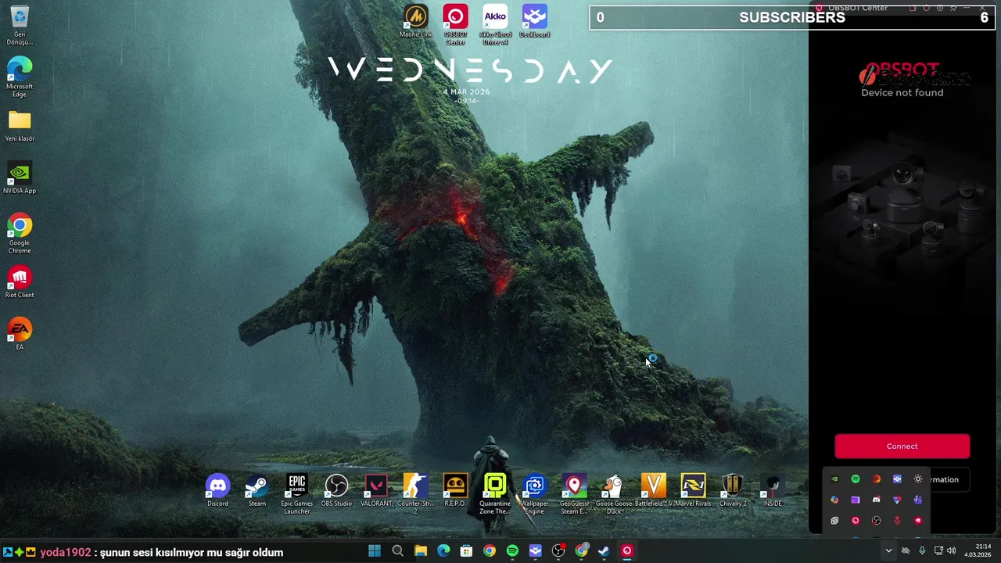Select Wallpaper Engine desktop shortcut
The width and height of the screenshot is (1001, 563).
(534, 494)
